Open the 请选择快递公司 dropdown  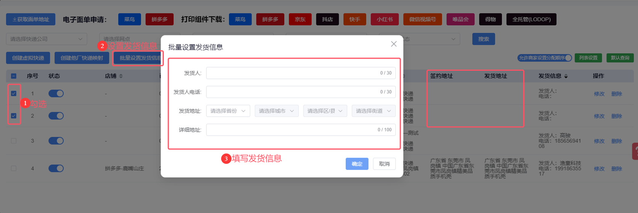pyautogui.click(x=47, y=39)
